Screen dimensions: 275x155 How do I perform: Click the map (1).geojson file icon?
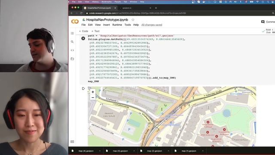tap(176, 151)
